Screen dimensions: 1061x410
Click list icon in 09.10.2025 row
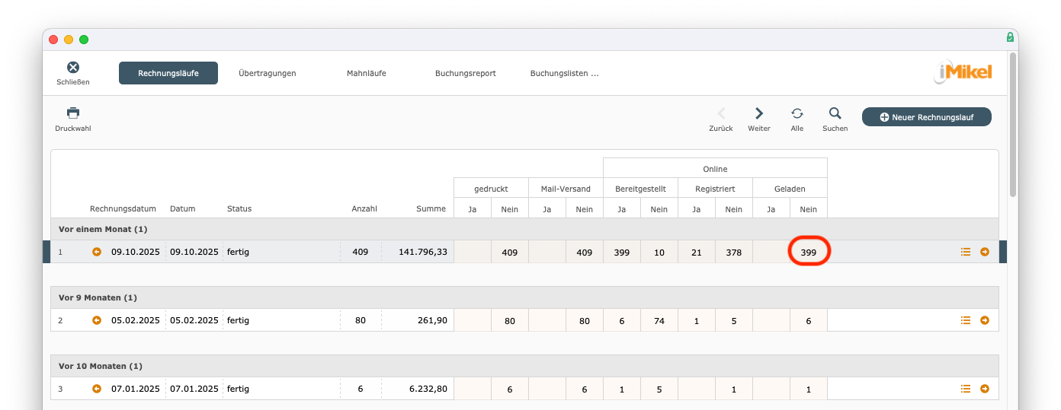(x=966, y=252)
